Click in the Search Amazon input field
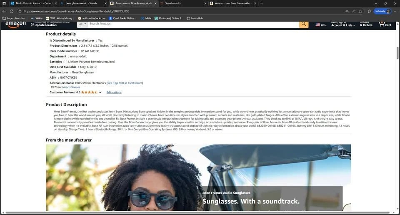The width and height of the screenshot is (400, 215). pyautogui.click(x=192, y=24)
